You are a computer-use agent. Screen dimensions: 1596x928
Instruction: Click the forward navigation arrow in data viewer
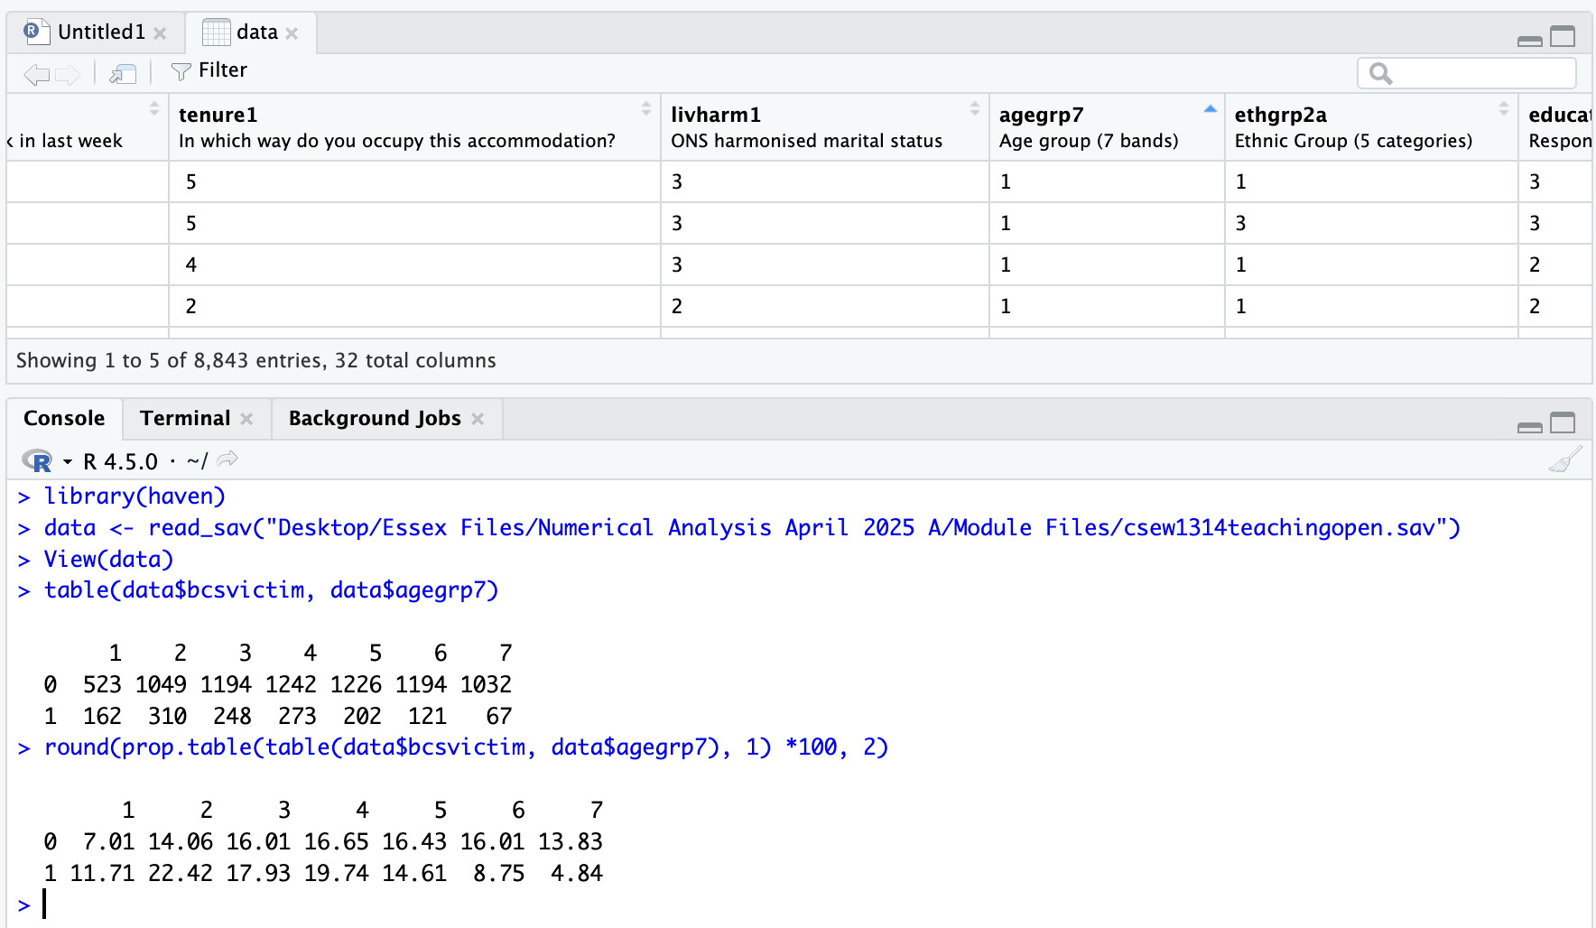click(x=69, y=74)
